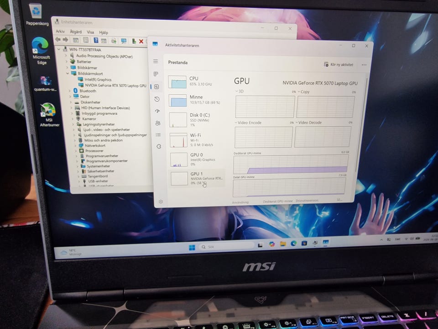Select Tangentbord in device tree
The image size is (438, 329).
95,176
